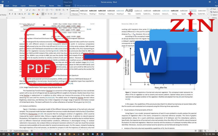Open Design ribbon tab

point(15,6)
